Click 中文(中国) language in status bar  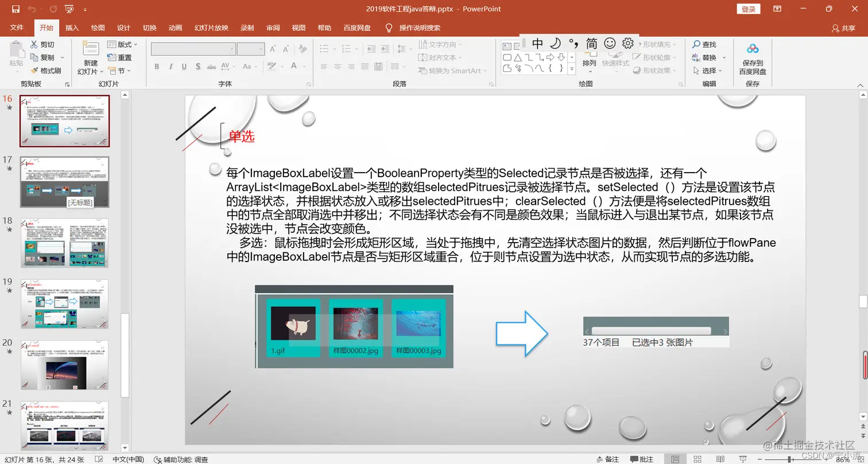point(127,459)
